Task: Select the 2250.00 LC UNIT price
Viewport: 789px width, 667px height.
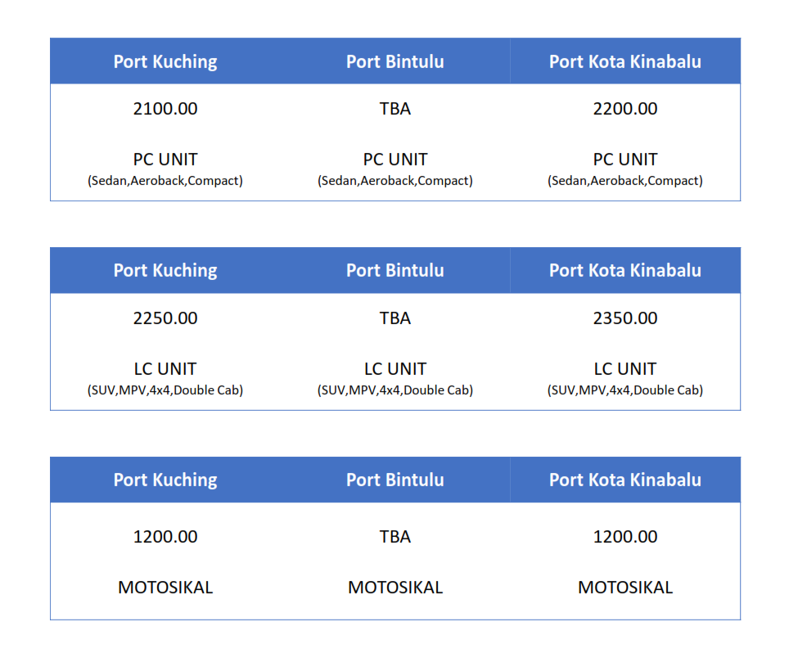Action: [x=165, y=318]
